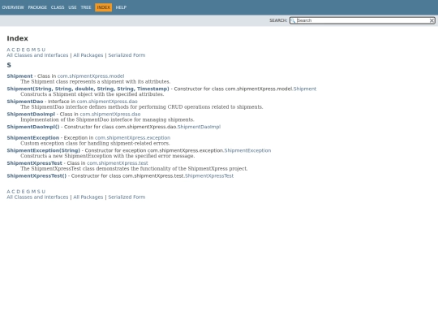Open ShipmentDaoImpl() constructor entry
This screenshot has width=438, height=329.
(33, 127)
